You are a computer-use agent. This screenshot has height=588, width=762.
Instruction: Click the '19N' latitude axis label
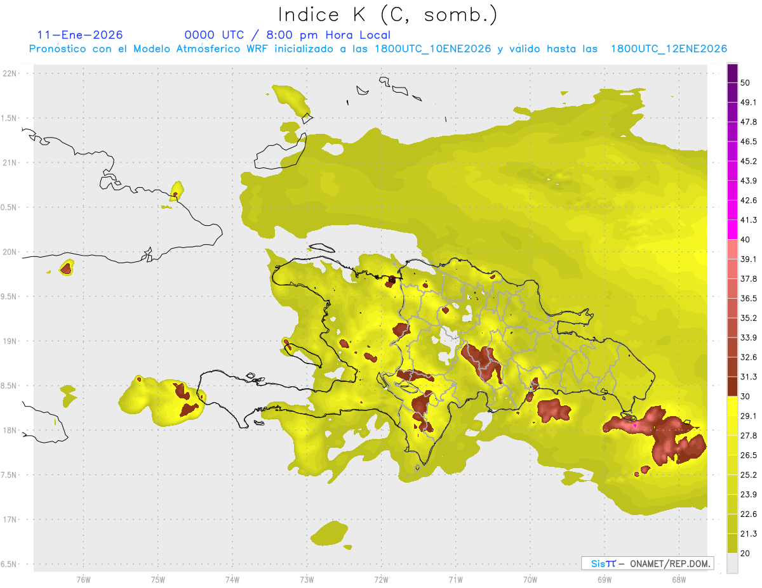pos(10,341)
